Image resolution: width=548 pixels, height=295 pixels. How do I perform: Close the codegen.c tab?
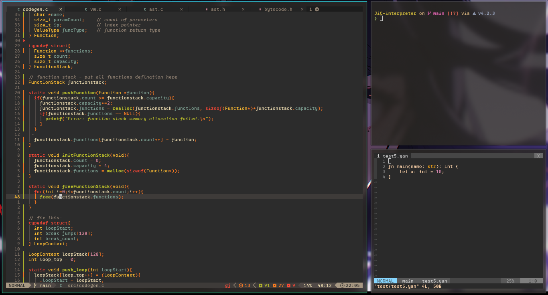(x=60, y=9)
